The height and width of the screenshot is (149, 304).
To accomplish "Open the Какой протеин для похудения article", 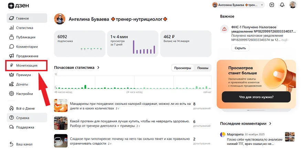I will pos(130,124).
